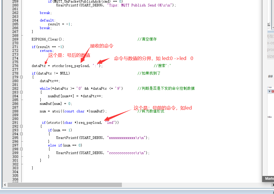The width and height of the screenshot is (274, 194).
Task: Click the "default:" case label
Action: (47, 20)
